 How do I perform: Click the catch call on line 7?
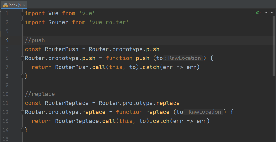click(x=151, y=67)
